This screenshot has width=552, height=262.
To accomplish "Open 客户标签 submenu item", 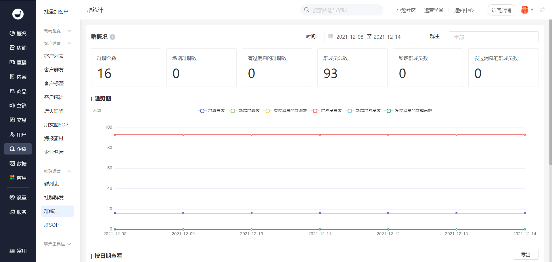I will (54, 83).
